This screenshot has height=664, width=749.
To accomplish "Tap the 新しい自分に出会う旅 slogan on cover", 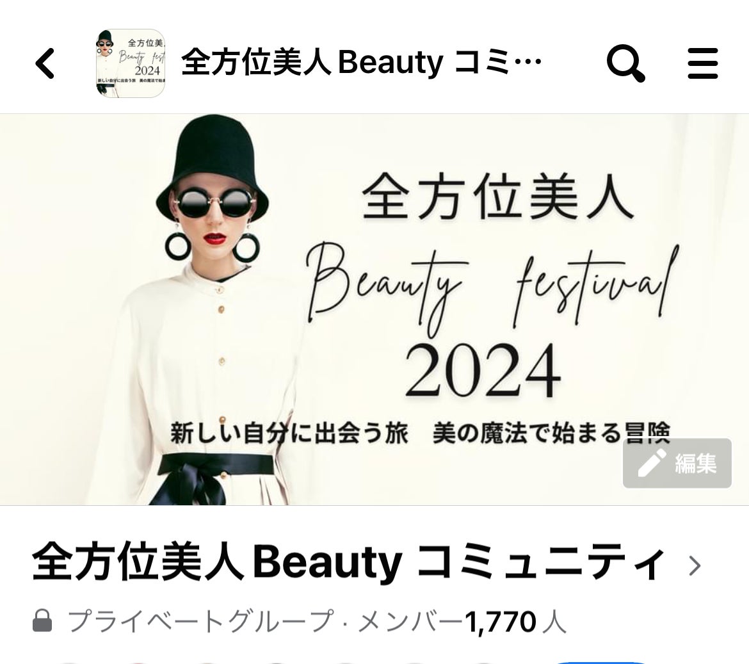I will pos(289,433).
